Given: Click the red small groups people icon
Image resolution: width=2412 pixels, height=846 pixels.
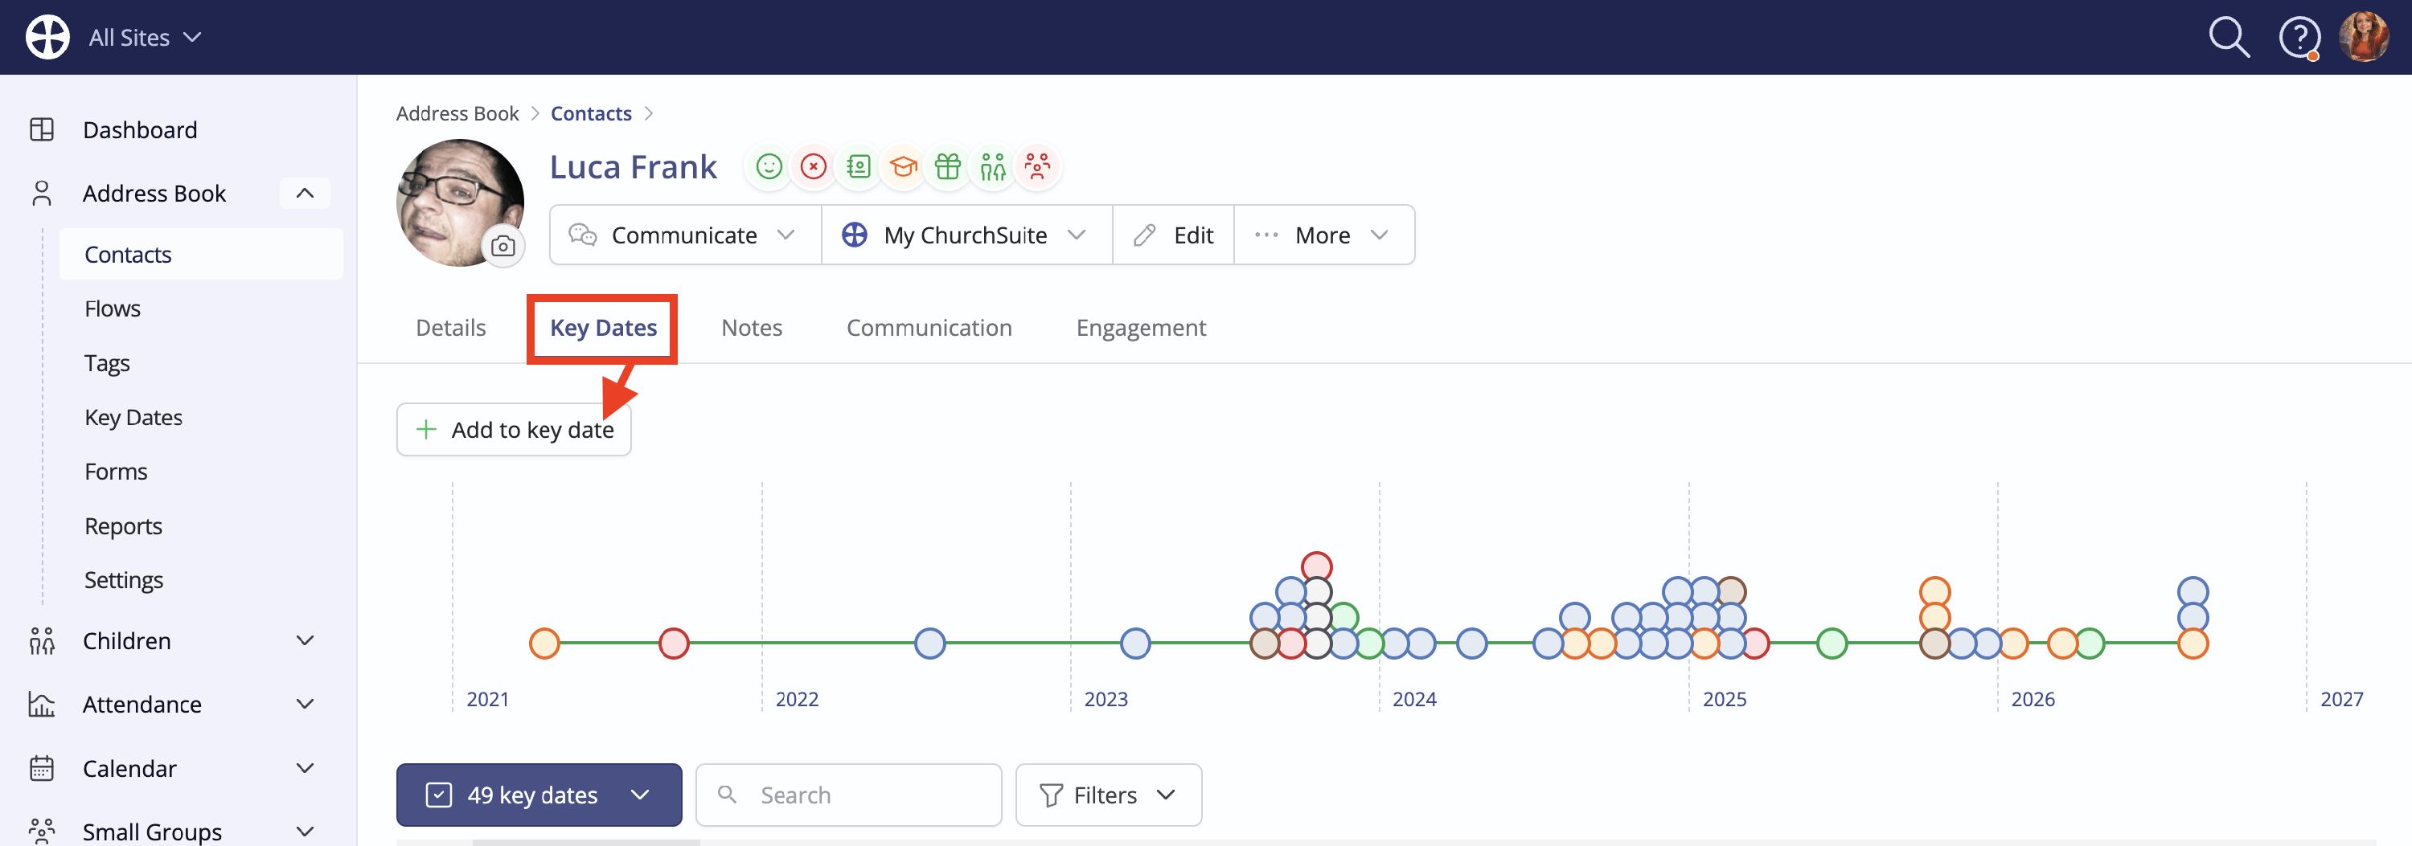Looking at the screenshot, I should 1037,166.
